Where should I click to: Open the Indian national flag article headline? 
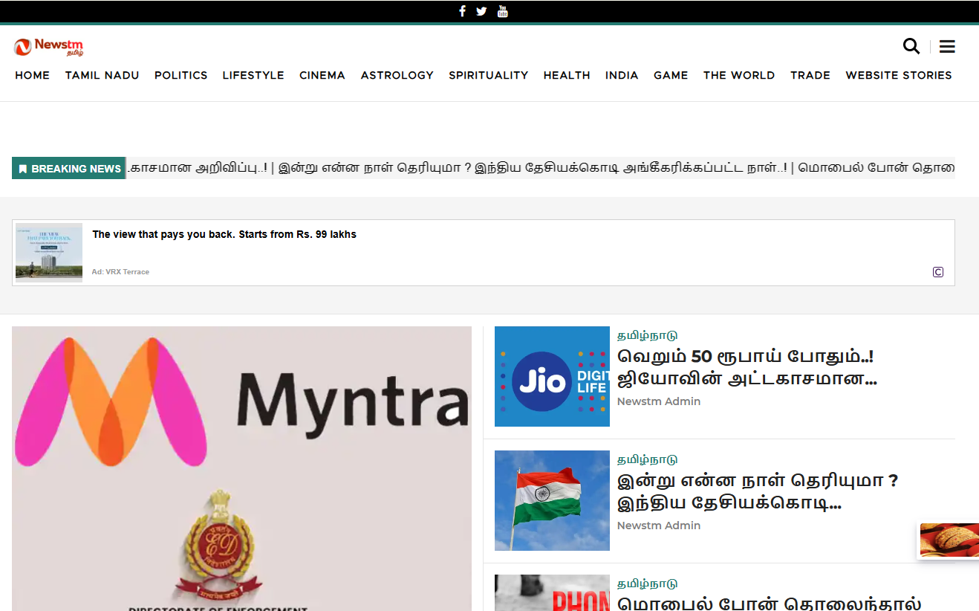pyautogui.click(x=757, y=492)
